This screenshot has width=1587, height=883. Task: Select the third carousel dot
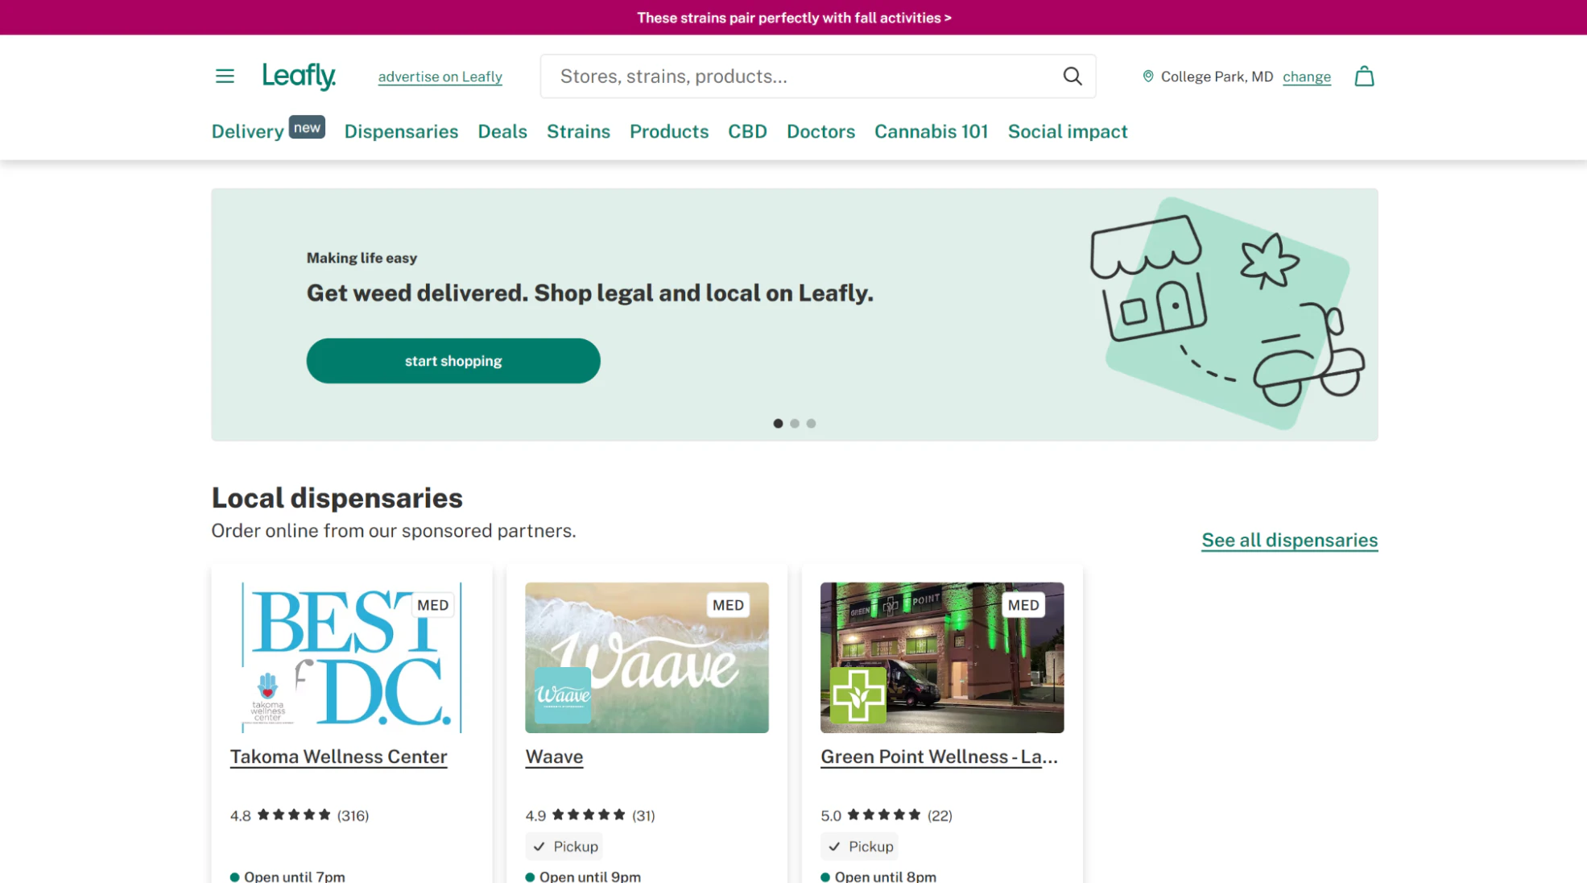point(812,424)
